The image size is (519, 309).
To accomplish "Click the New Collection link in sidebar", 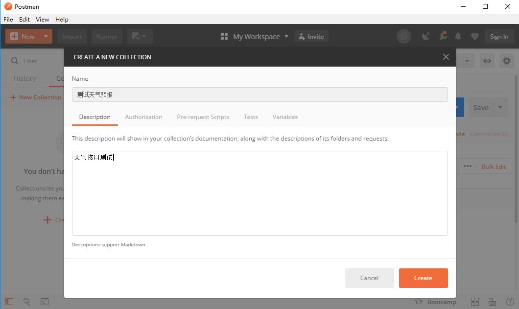I will coord(36,97).
